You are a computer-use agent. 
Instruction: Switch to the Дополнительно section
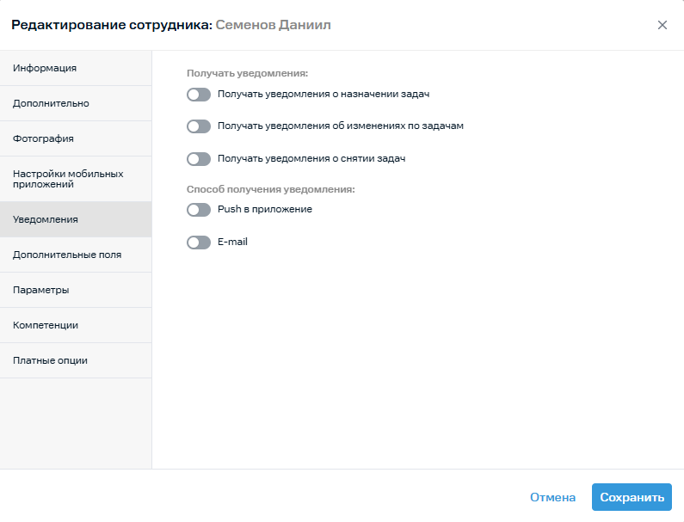coord(76,103)
